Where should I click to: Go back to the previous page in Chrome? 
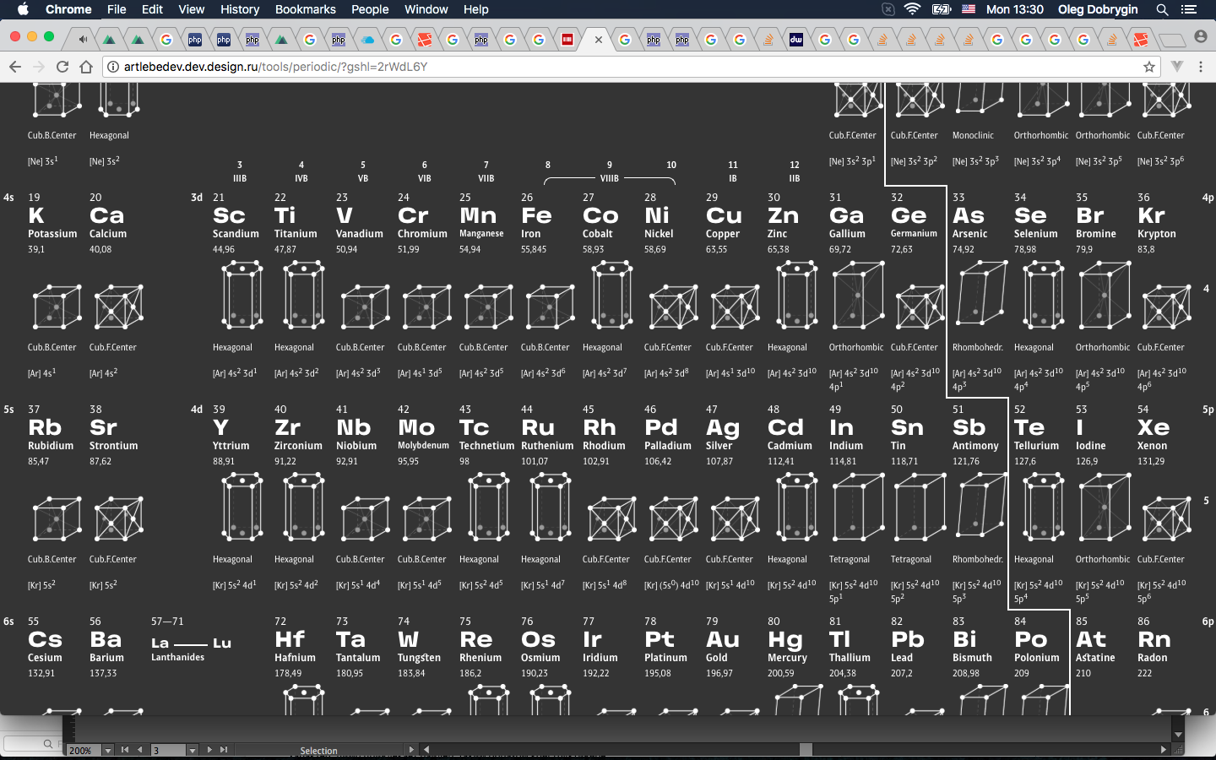click(14, 67)
